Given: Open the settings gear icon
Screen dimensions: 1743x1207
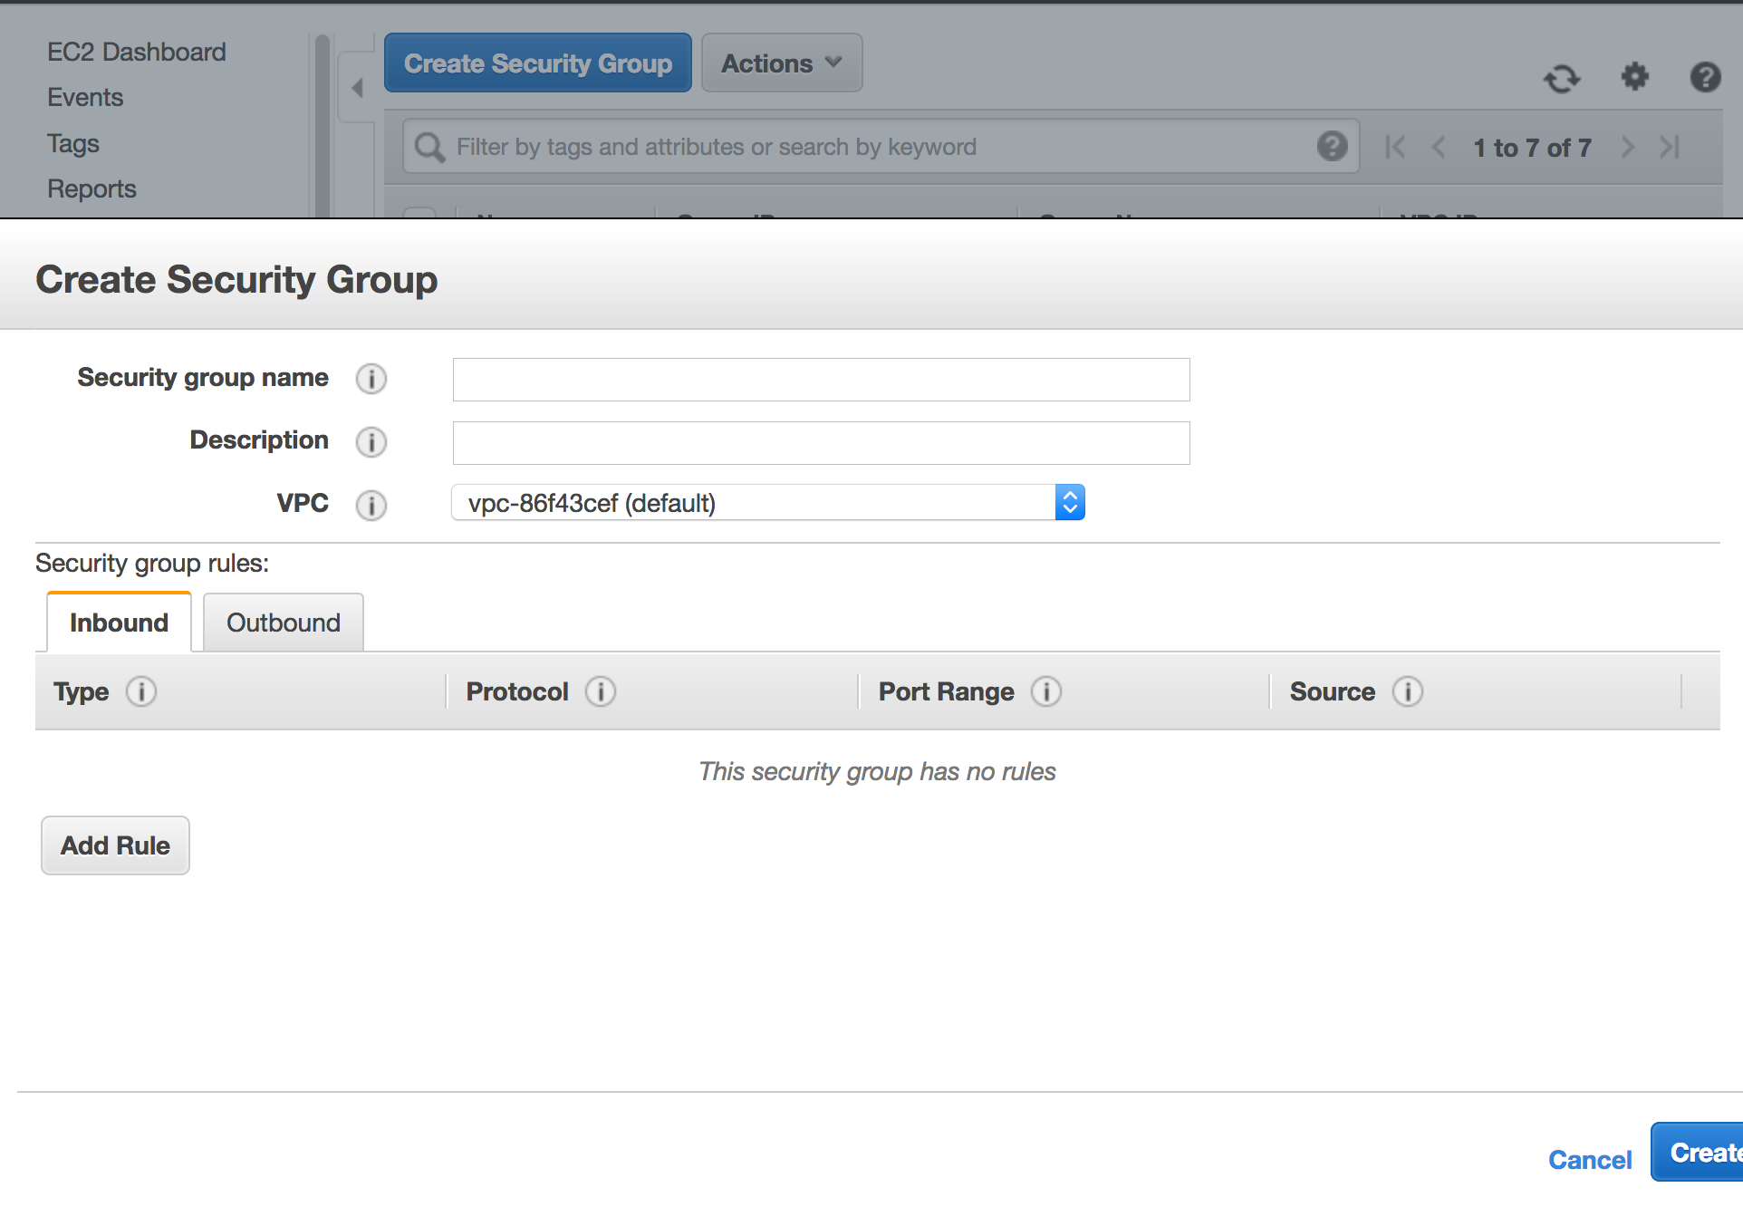Looking at the screenshot, I should [1634, 77].
